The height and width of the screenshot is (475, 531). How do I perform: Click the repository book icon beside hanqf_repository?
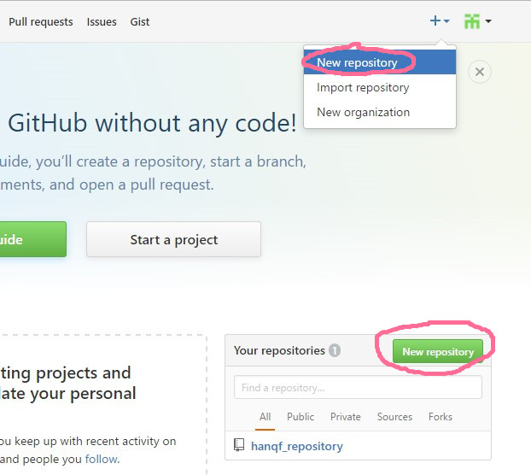[239, 445]
